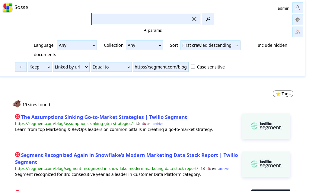Open The Assumptions Sinking Go-to-Market Strategies result
The image size is (309, 191).
pos(104,117)
